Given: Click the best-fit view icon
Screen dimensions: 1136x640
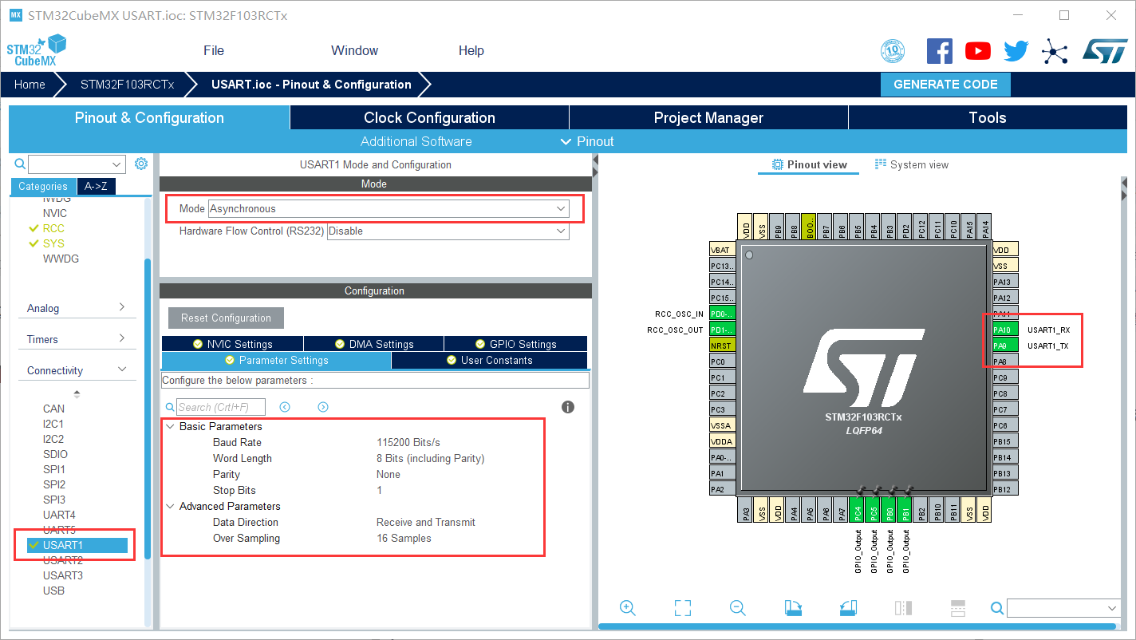Looking at the screenshot, I should click(x=682, y=607).
